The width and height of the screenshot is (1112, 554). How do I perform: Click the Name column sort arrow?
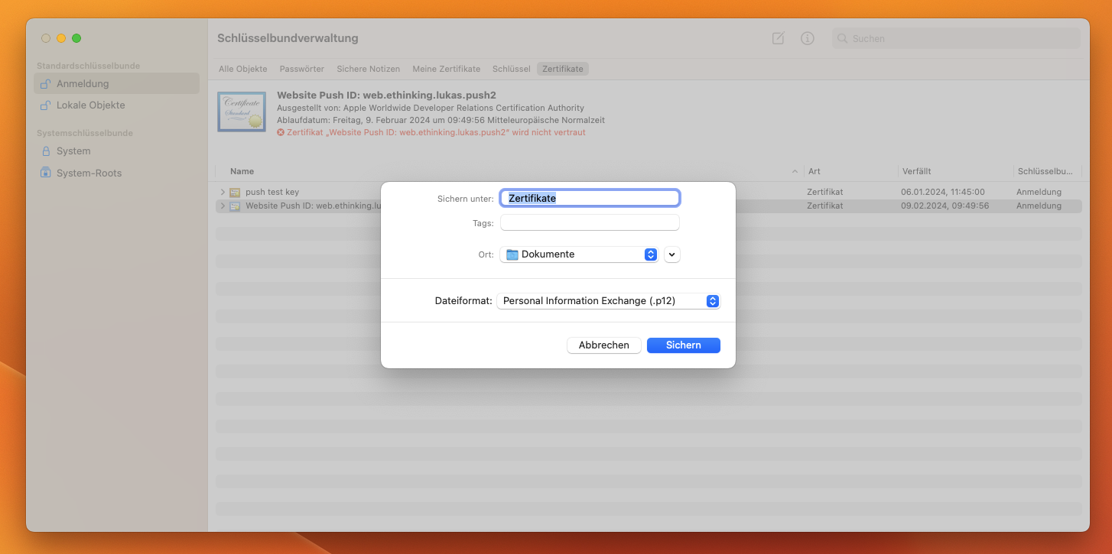[x=795, y=172]
